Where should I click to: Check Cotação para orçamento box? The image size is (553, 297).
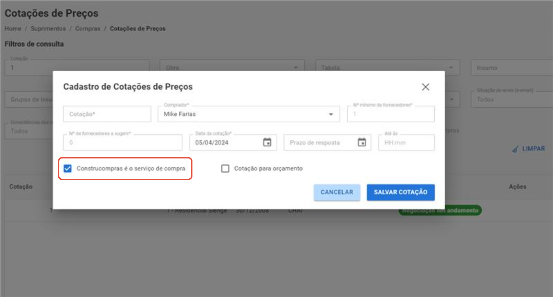click(225, 168)
